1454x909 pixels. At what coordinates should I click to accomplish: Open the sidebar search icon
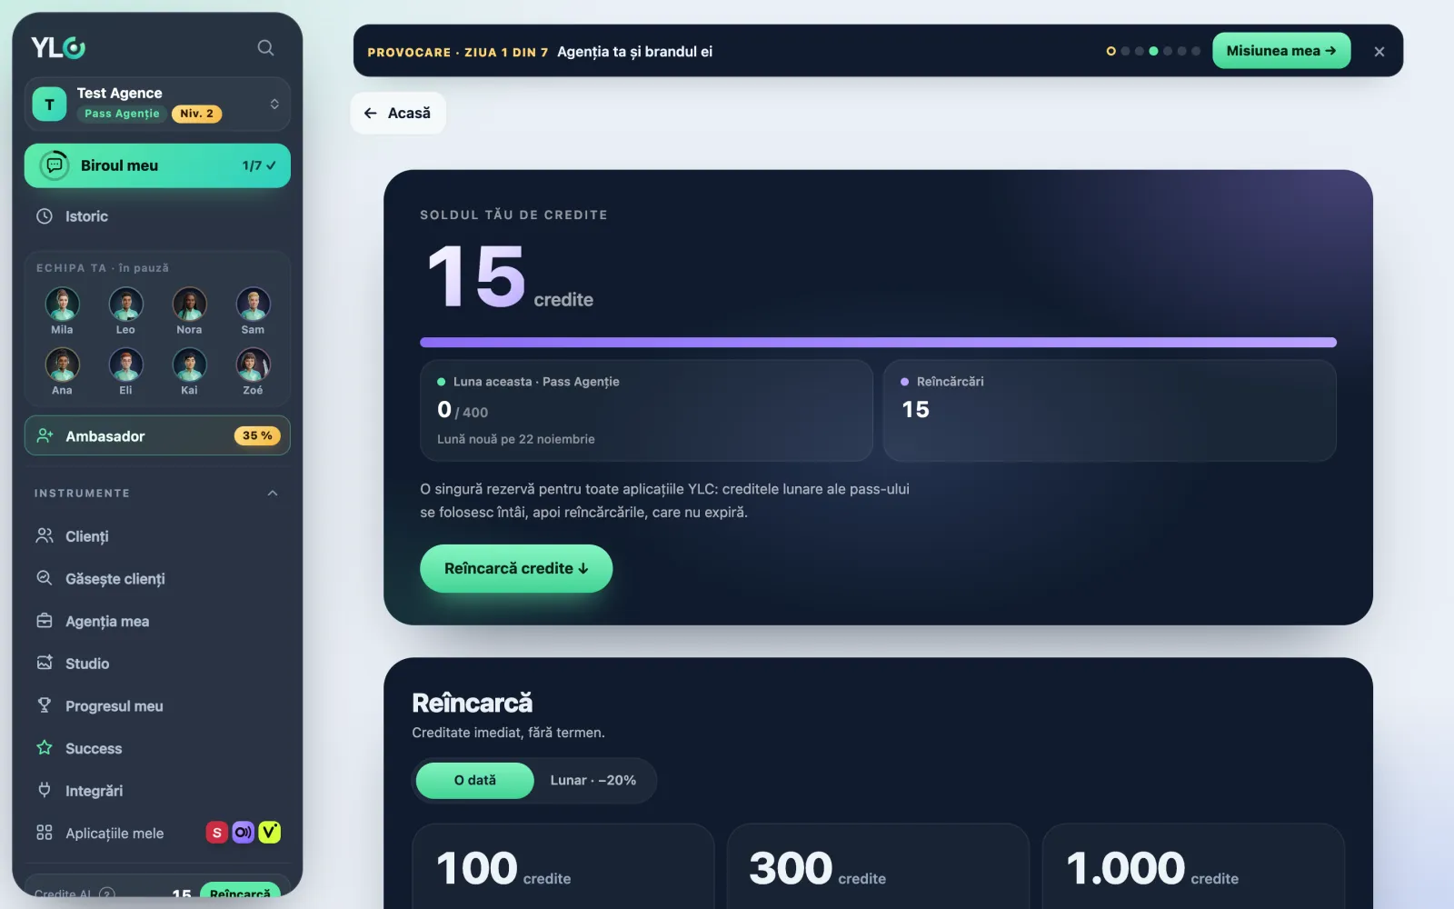[x=265, y=47]
